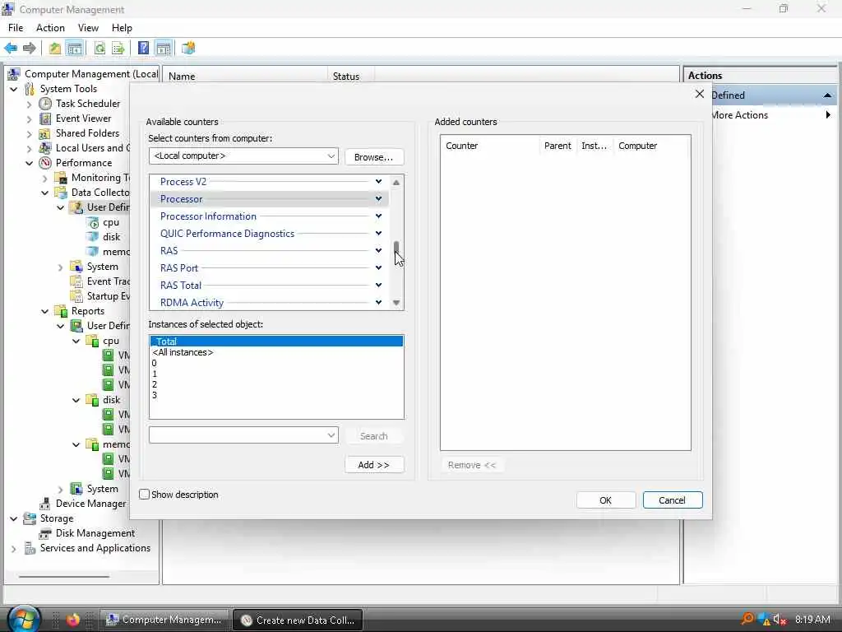The height and width of the screenshot is (632, 842).
Task: Click the network warning tray icon
Action: click(764, 620)
